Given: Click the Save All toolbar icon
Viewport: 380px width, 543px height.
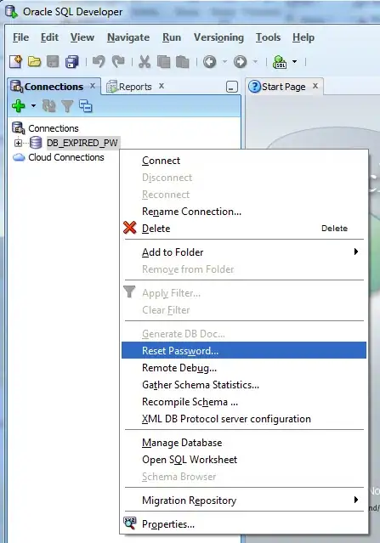Looking at the screenshot, I should tap(71, 62).
